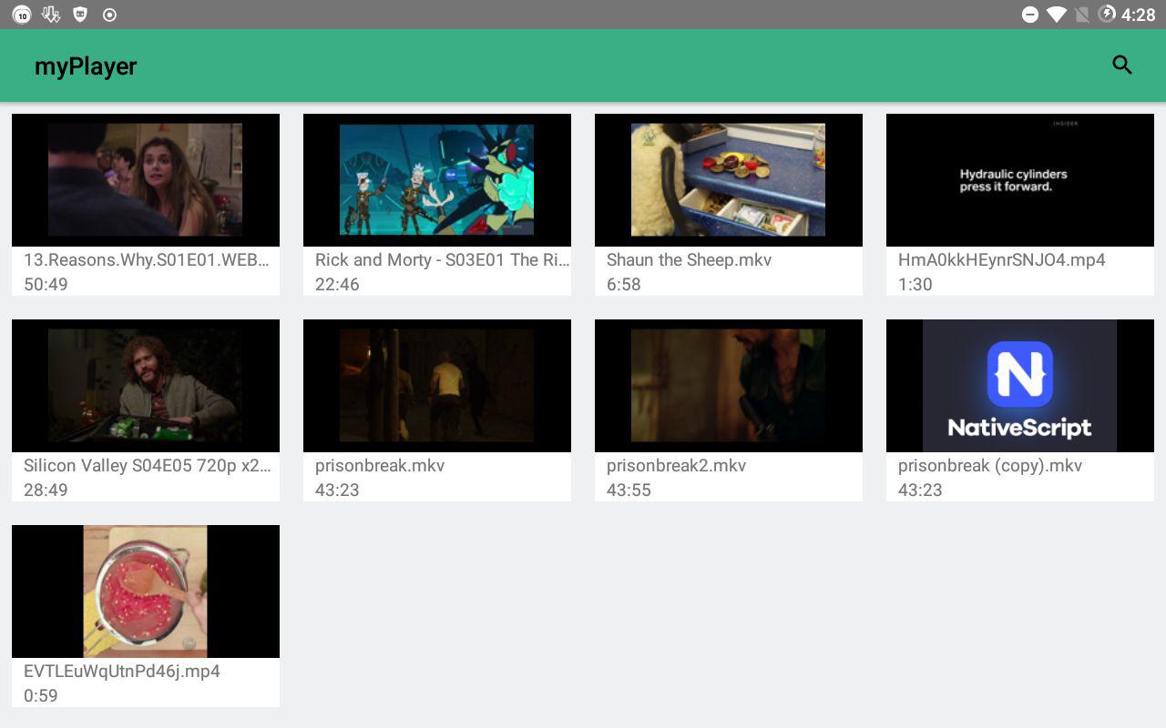This screenshot has height=728, width=1166.
Task: Play the Rick and Morty S03E01 thumbnail
Action: coord(437,180)
